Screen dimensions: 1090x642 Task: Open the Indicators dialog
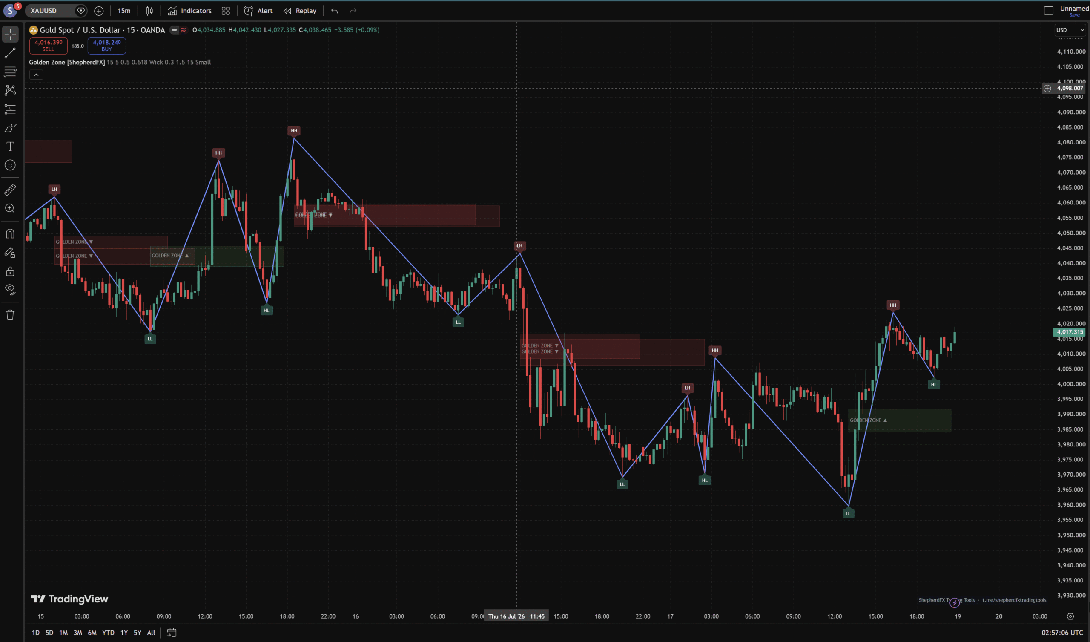[190, 11]
